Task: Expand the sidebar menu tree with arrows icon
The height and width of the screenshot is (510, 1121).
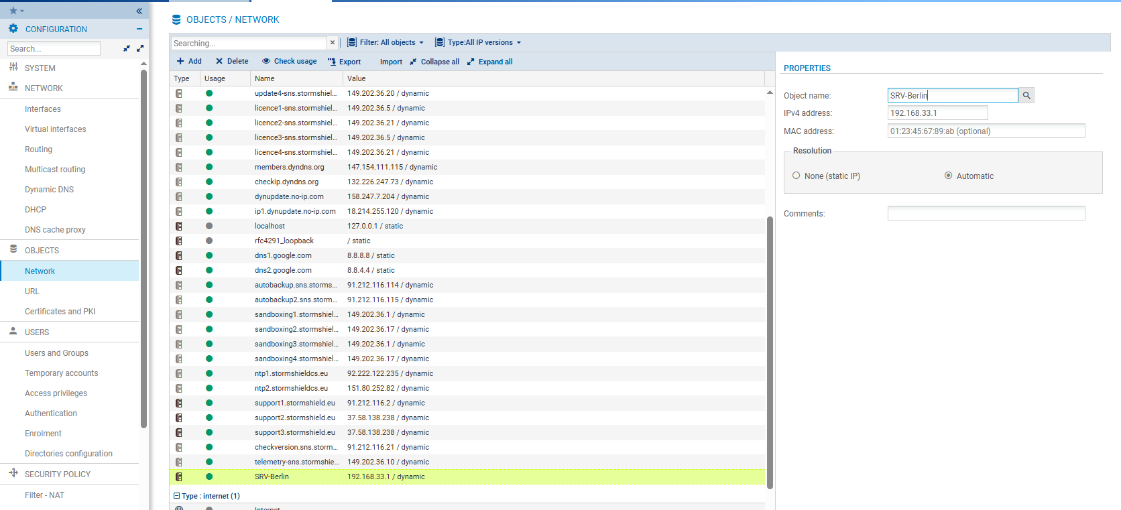Action: pos(140,48)
